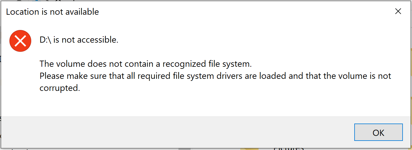This screenshot has width=412, height=150.
Task: Click the empty title bar area
Action: click(x=236, y=12)
